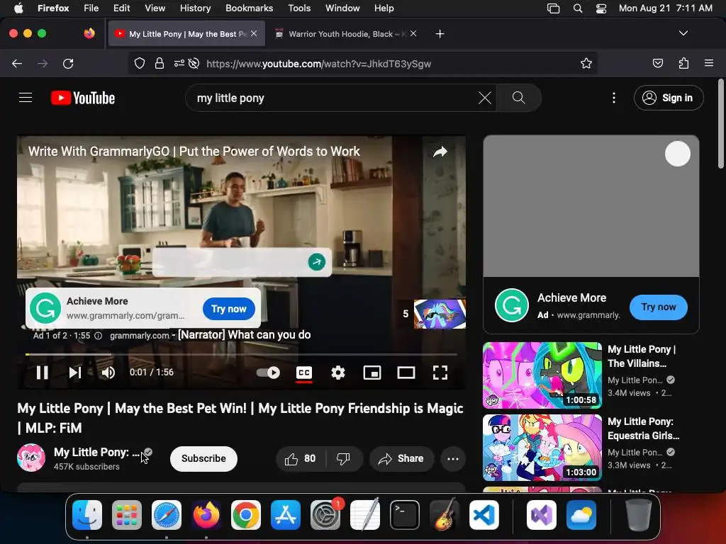This screenshot has width=726, height=544.
Task: Open Visual Studio Code from Dock
Action: click(x=484, y=515)
